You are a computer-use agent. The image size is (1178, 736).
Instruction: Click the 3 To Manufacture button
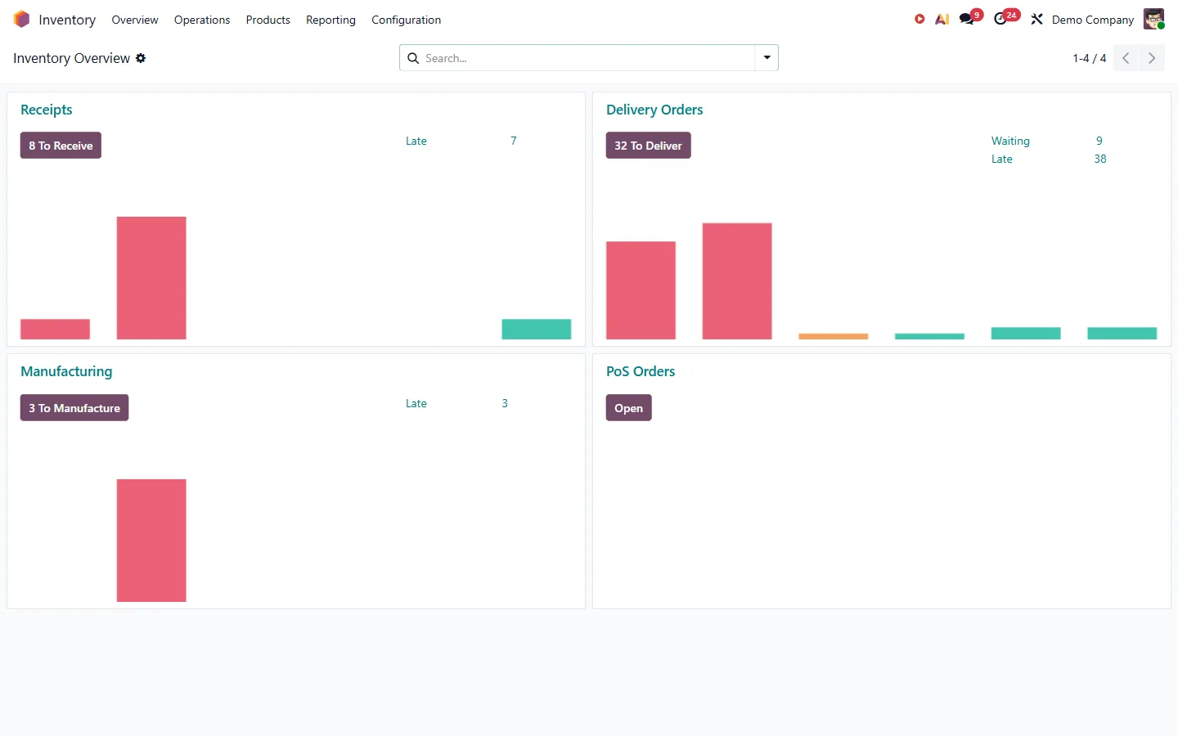(x=74, y=408)
